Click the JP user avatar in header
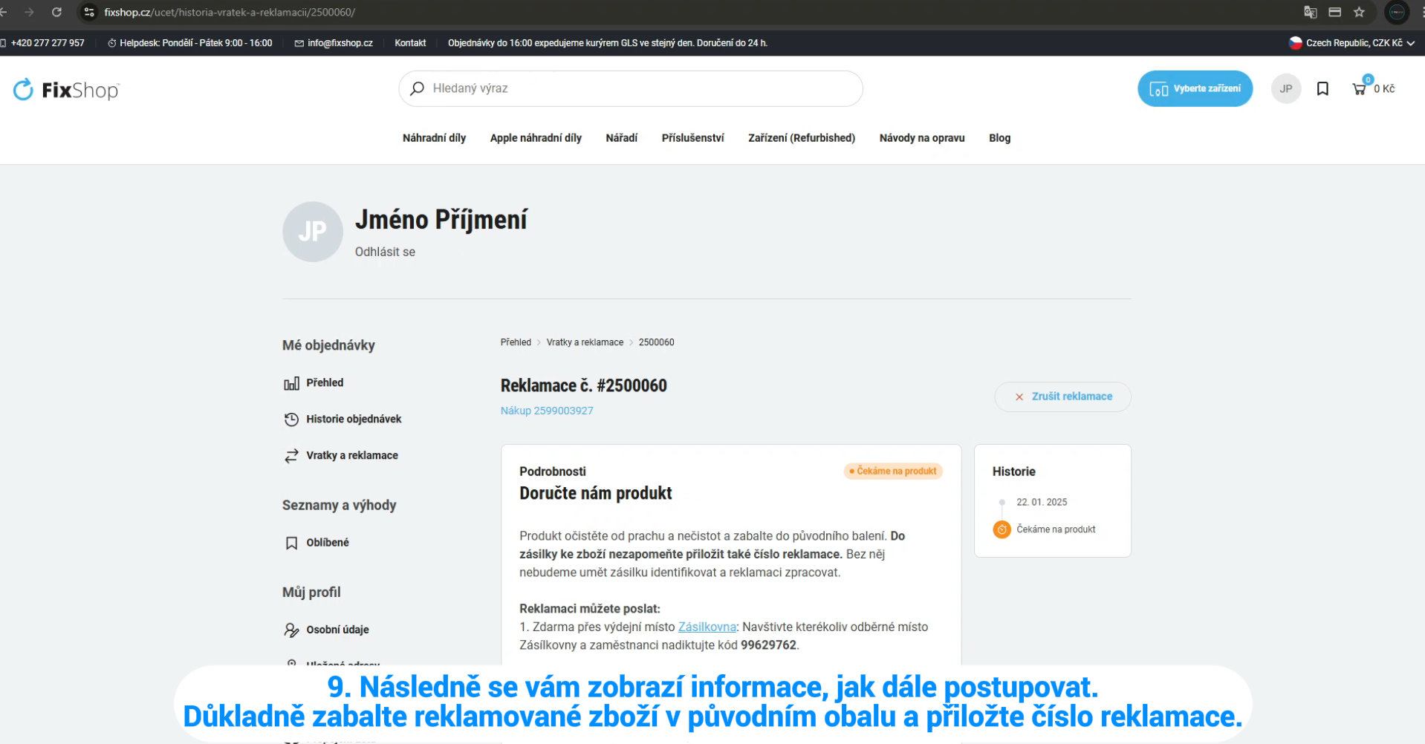 pos(1285,89)
